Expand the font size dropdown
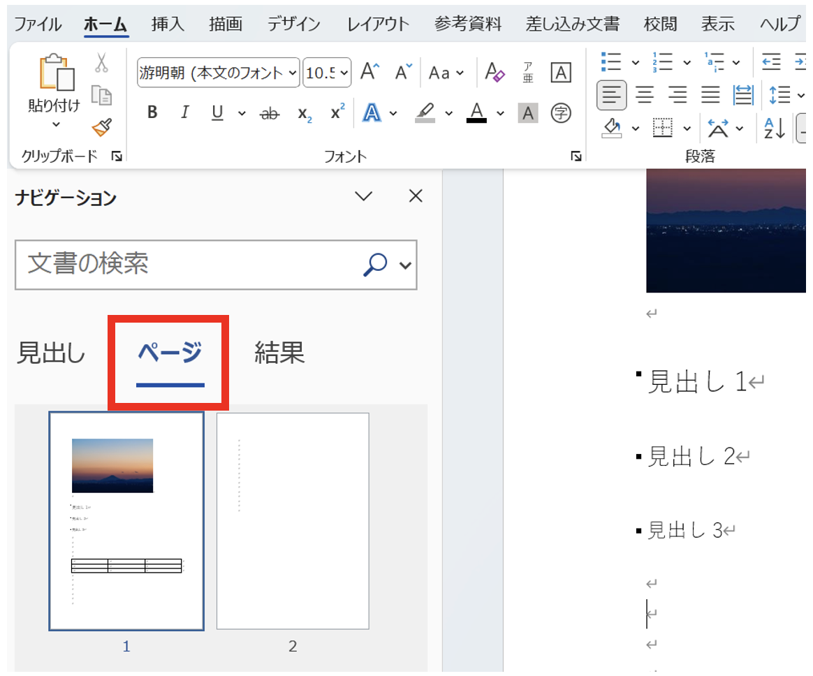 (x=344, y=73)
